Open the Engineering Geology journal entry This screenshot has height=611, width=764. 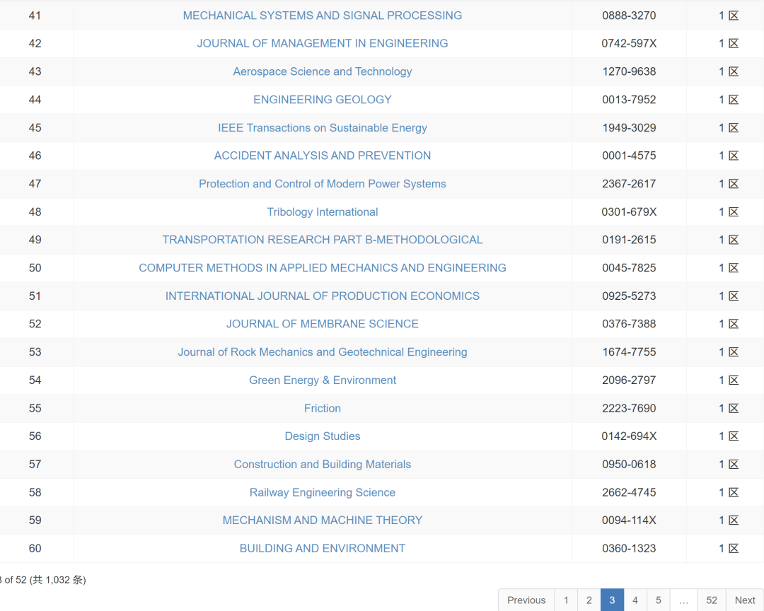pos(322,100)
